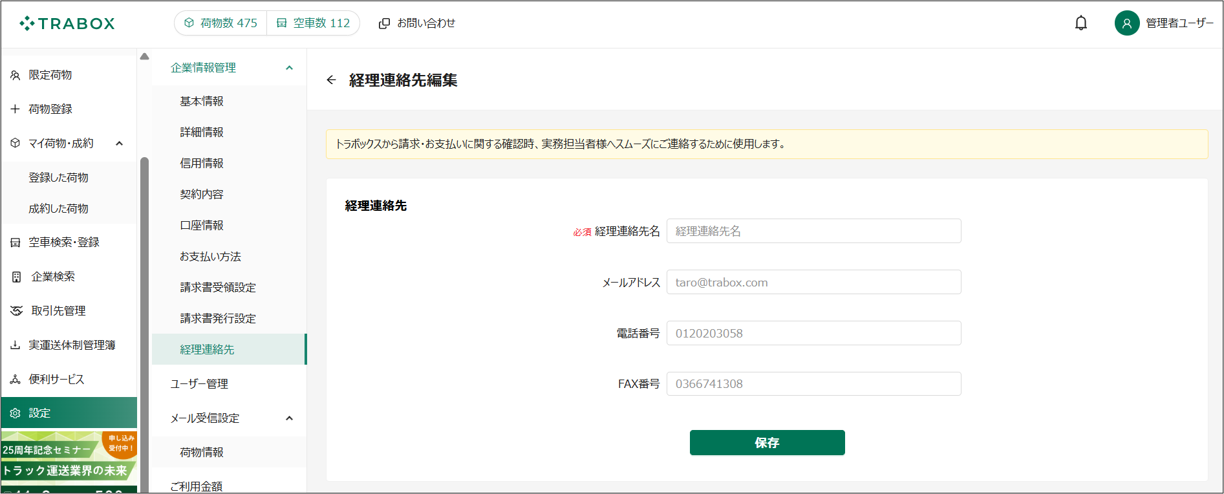This screenshot has width=1224, height=494.
Task: Click the 設定 gear icon
Action: [x=16, y=413]
